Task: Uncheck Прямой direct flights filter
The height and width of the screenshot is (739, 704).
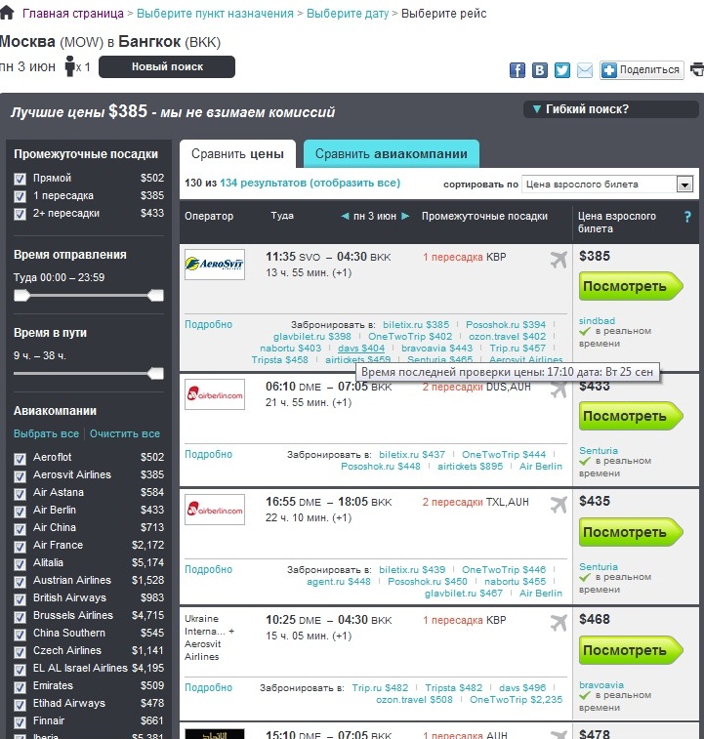Action: point(20,179)
